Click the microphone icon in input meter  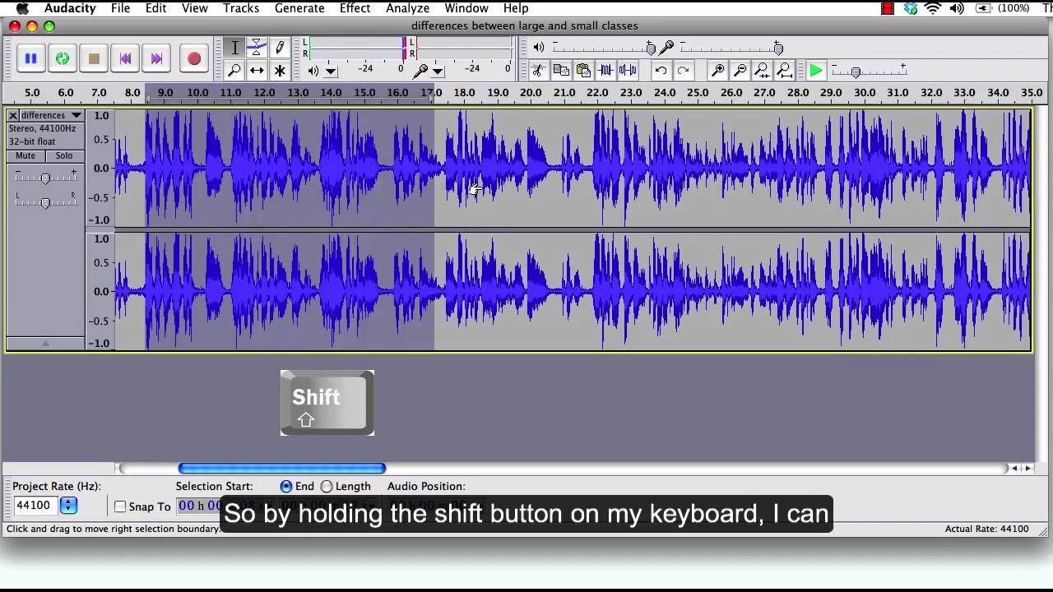(x=422, y=71)
